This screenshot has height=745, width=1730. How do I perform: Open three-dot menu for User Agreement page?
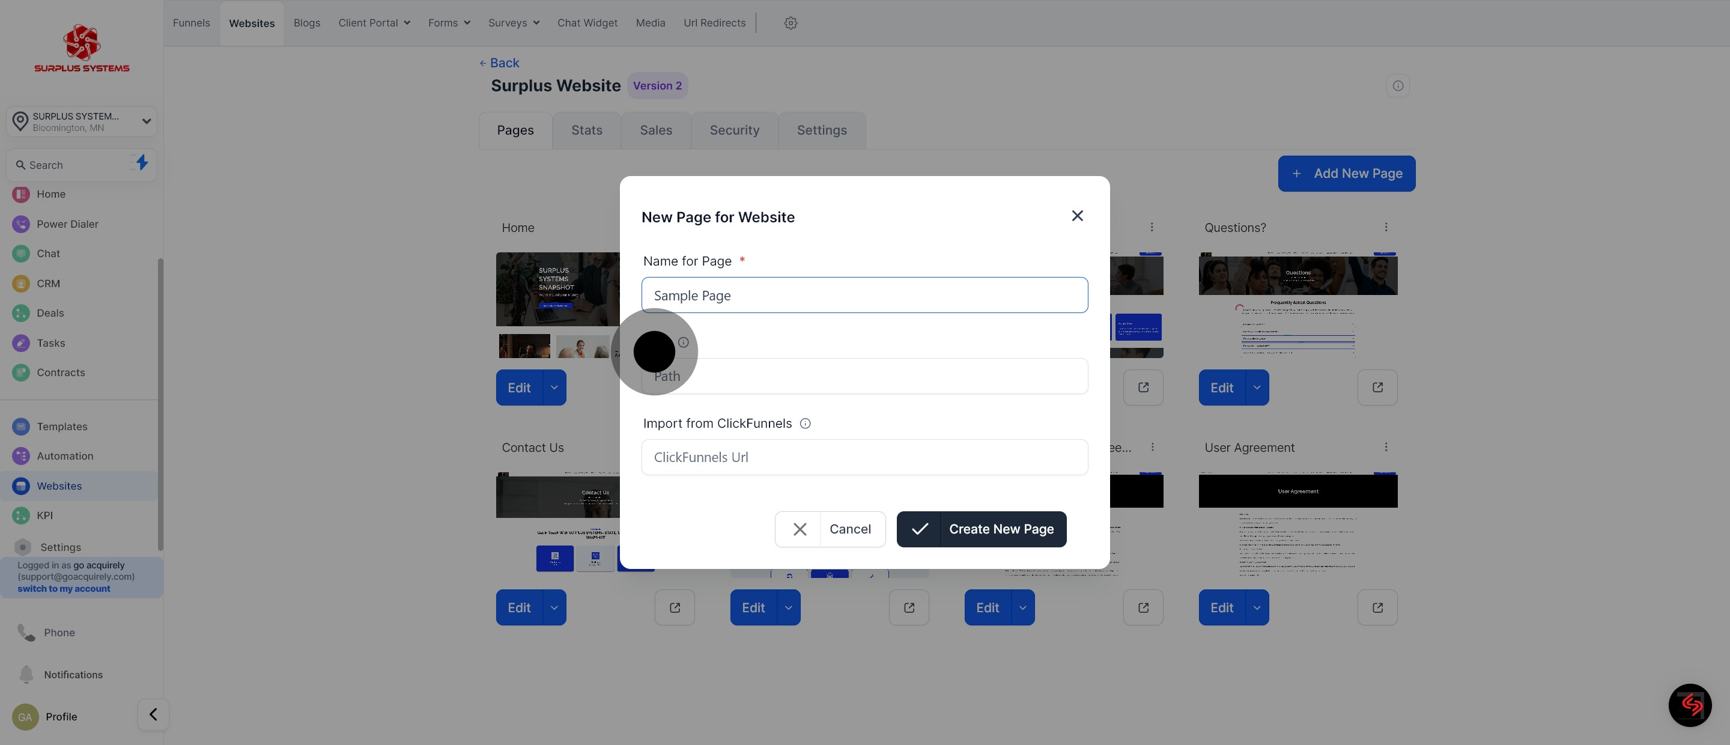tap(1385, 447)
